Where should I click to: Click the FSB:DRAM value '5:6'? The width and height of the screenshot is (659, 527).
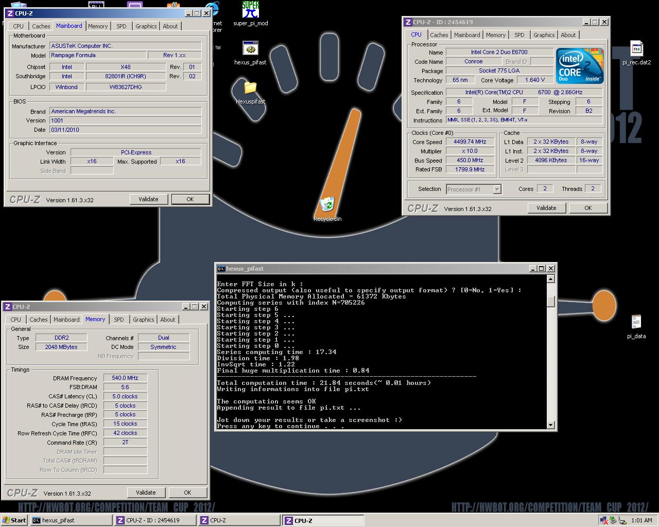click(125, 387)
